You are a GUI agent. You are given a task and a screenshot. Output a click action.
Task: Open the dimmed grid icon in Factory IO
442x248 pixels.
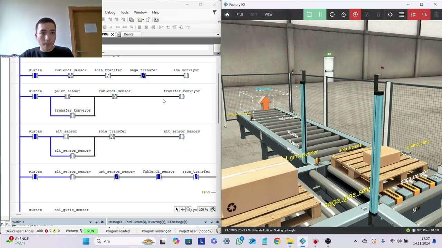[x=436, y=14]
